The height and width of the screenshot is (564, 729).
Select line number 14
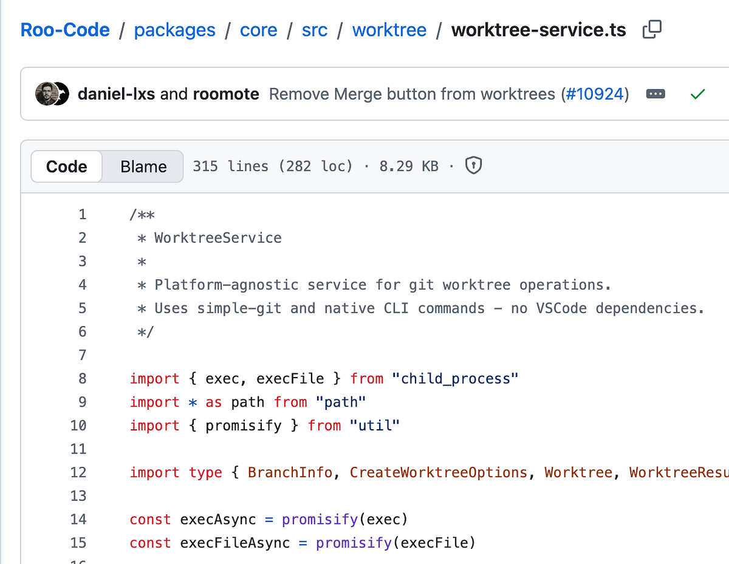pos(78,519)
